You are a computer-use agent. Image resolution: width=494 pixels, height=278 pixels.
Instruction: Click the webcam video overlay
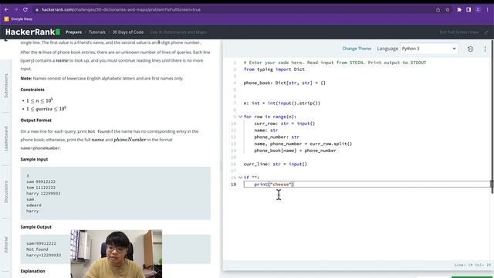pos(117,254)
